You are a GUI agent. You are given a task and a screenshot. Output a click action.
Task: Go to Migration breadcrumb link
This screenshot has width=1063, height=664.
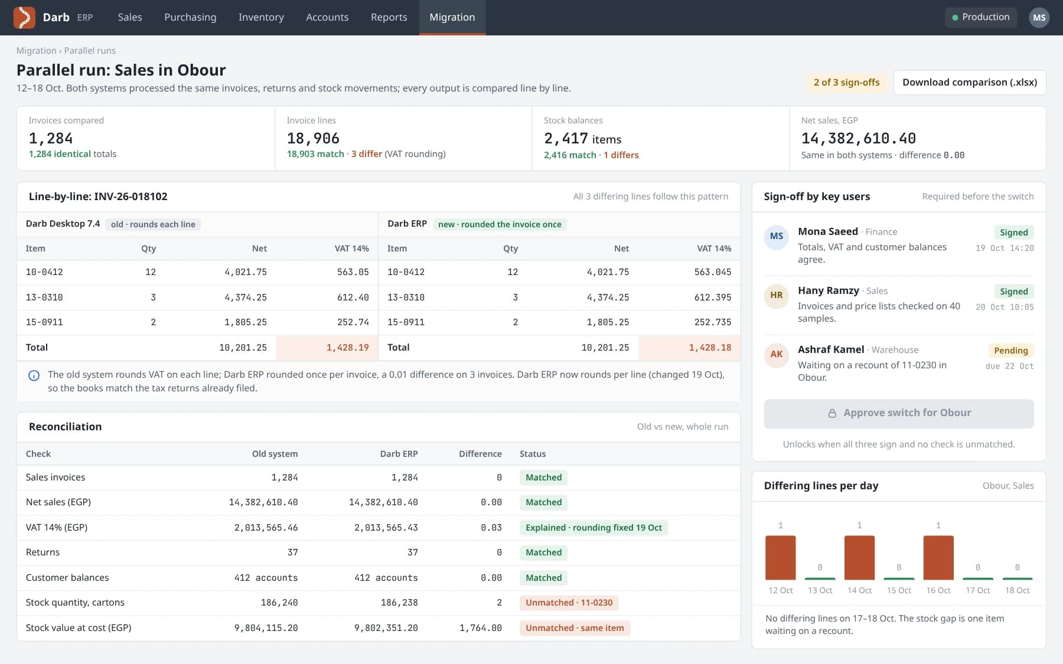tap(36, 51)
